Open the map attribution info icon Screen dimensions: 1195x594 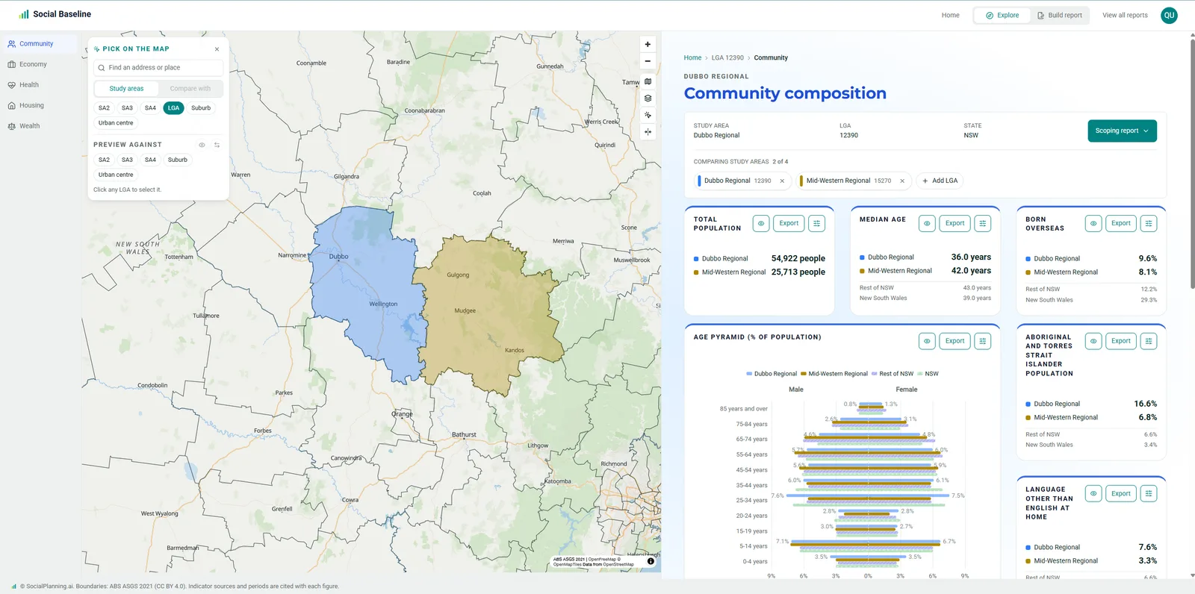pyautogui.click(x=651, y=561)
